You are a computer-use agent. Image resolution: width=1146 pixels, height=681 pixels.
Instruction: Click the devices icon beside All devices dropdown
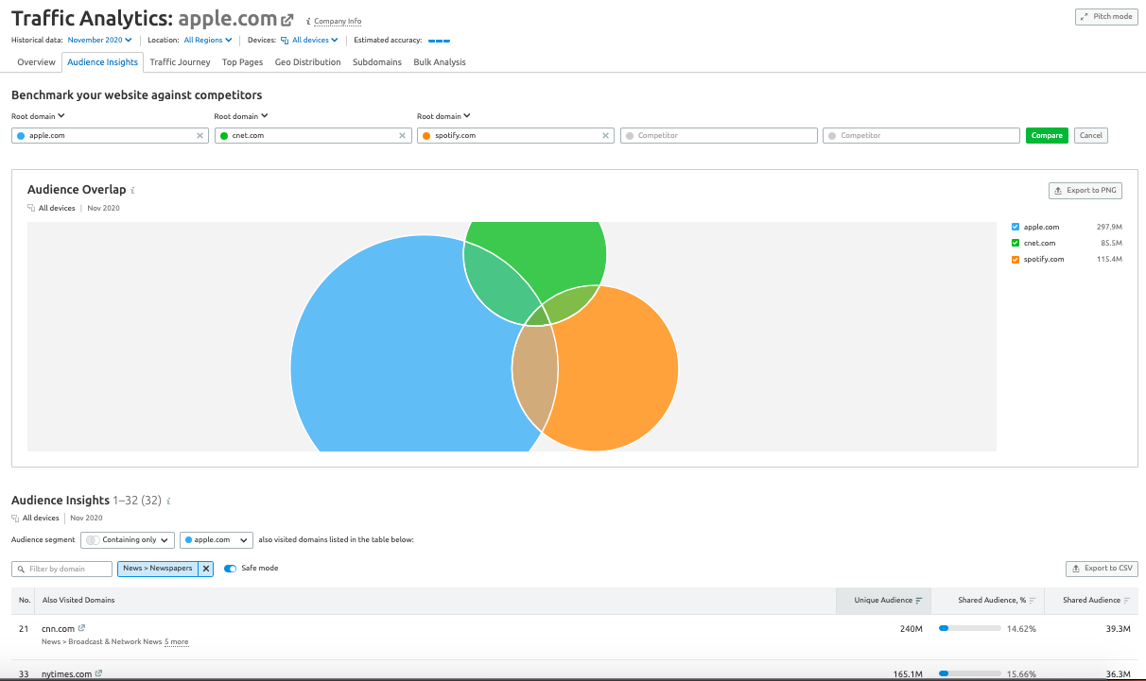click(x=285, y=41)
